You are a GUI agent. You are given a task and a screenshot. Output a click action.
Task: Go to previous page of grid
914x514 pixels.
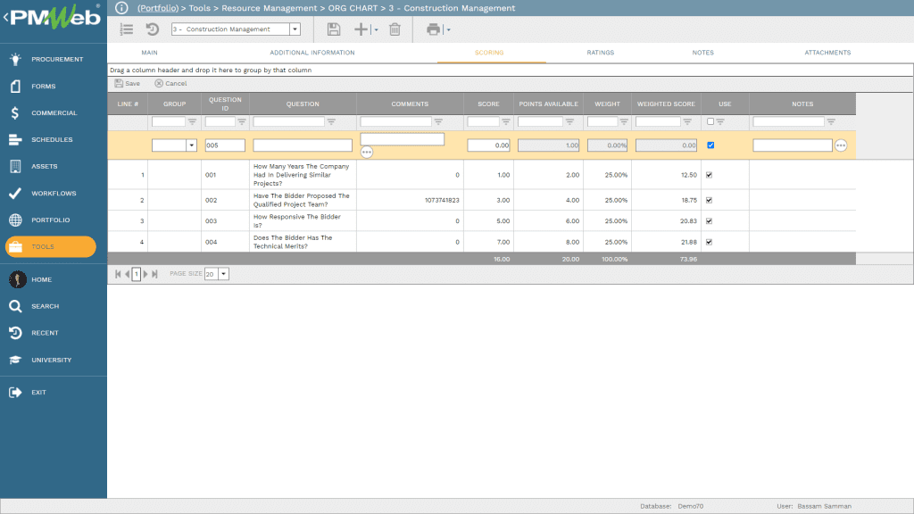coord(127,274)
